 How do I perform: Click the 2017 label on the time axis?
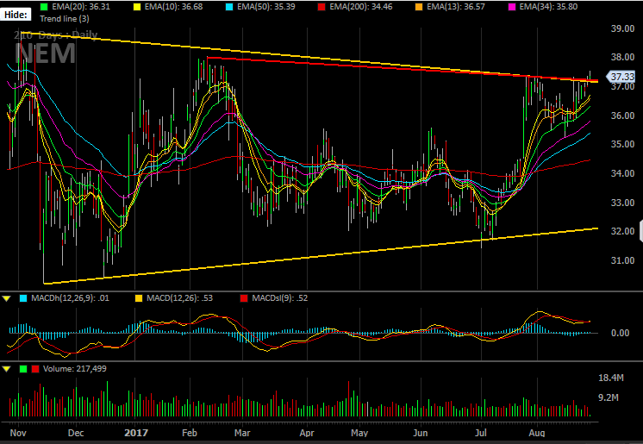(135, 433)
